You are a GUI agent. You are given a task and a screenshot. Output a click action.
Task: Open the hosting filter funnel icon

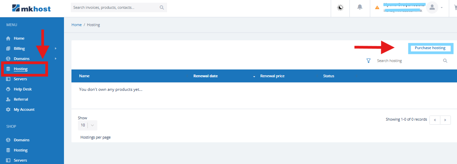(x=368, y=61)
